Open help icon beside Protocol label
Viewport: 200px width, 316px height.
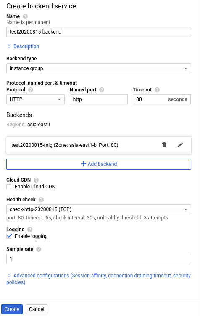click(x=31, y=90)
